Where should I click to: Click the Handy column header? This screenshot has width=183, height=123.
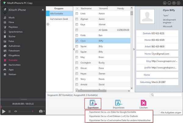[x=123, y=9]
